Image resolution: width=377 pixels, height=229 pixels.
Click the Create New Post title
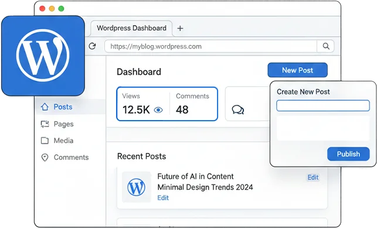point(303,92)
